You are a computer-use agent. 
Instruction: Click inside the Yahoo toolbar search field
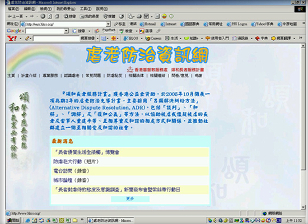[x=56, y=39]
